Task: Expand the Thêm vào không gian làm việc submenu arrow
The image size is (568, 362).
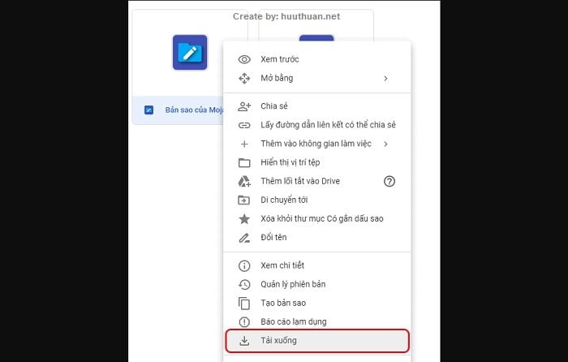Action: [x=385, y=144]
